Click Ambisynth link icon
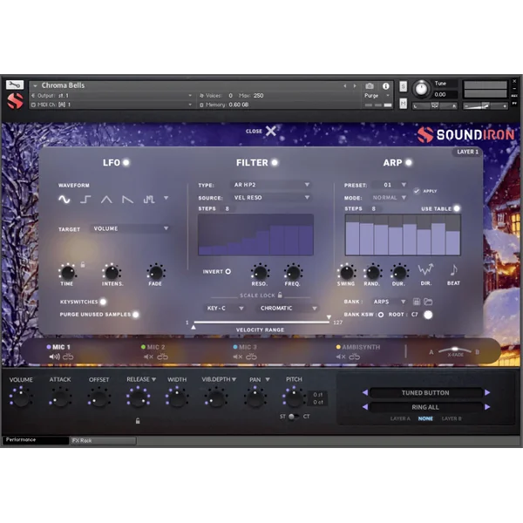This screenshot has height=523, width=523. pos(354,357)
